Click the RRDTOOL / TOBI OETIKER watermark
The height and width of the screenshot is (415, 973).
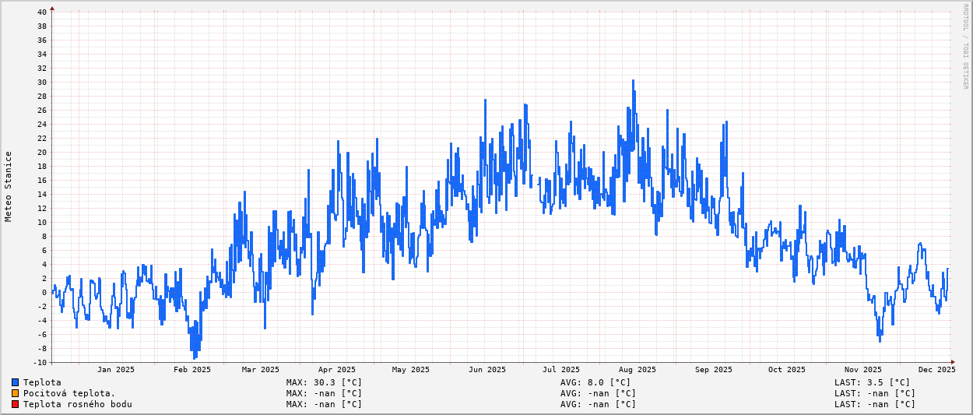point(965,47)
